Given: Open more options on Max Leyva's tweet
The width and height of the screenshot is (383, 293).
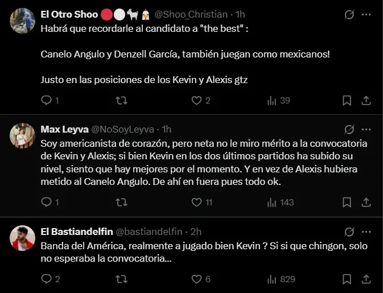Looking at the screenshot, I should (367, 129).
